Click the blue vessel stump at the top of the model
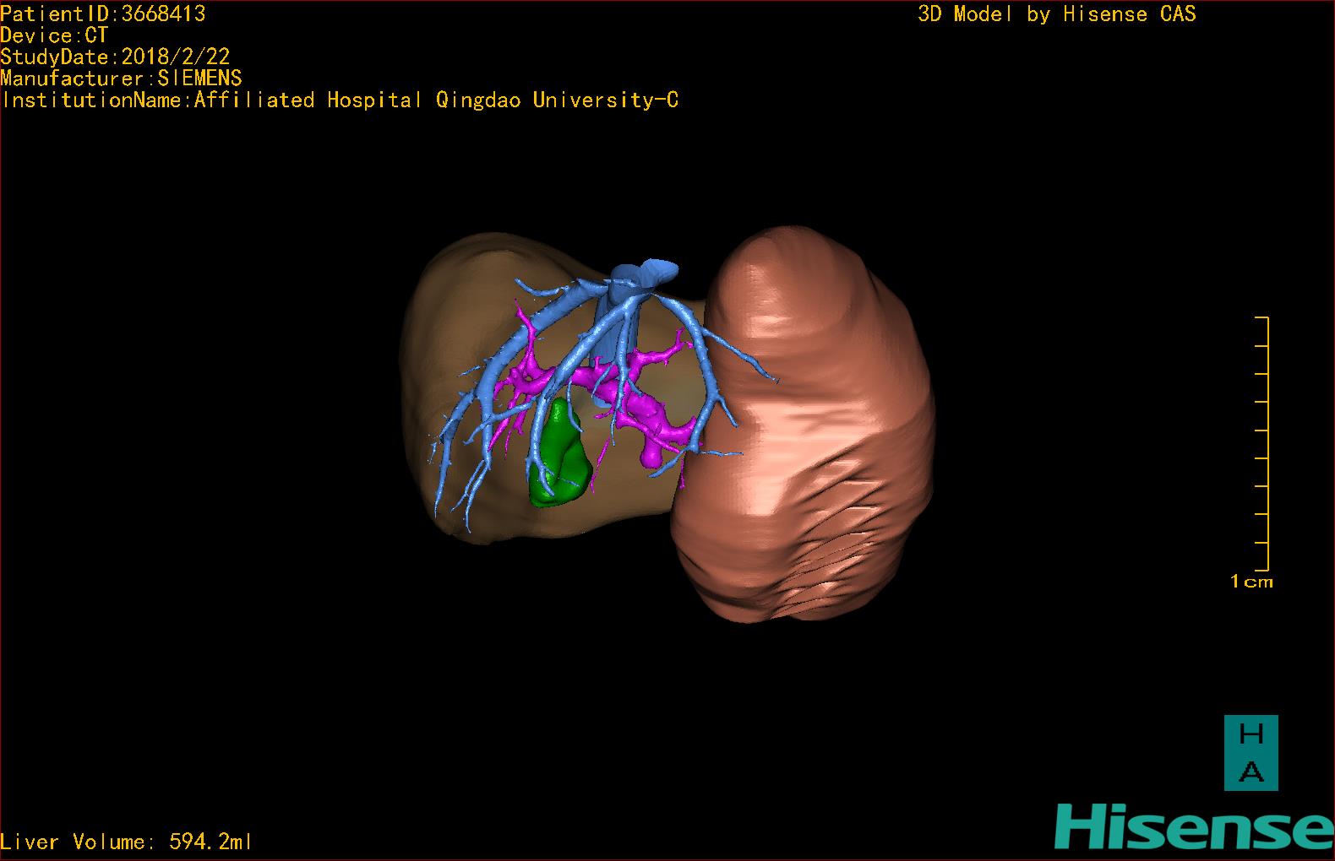This screenshot has width=1335, height=861. point(657,271)
